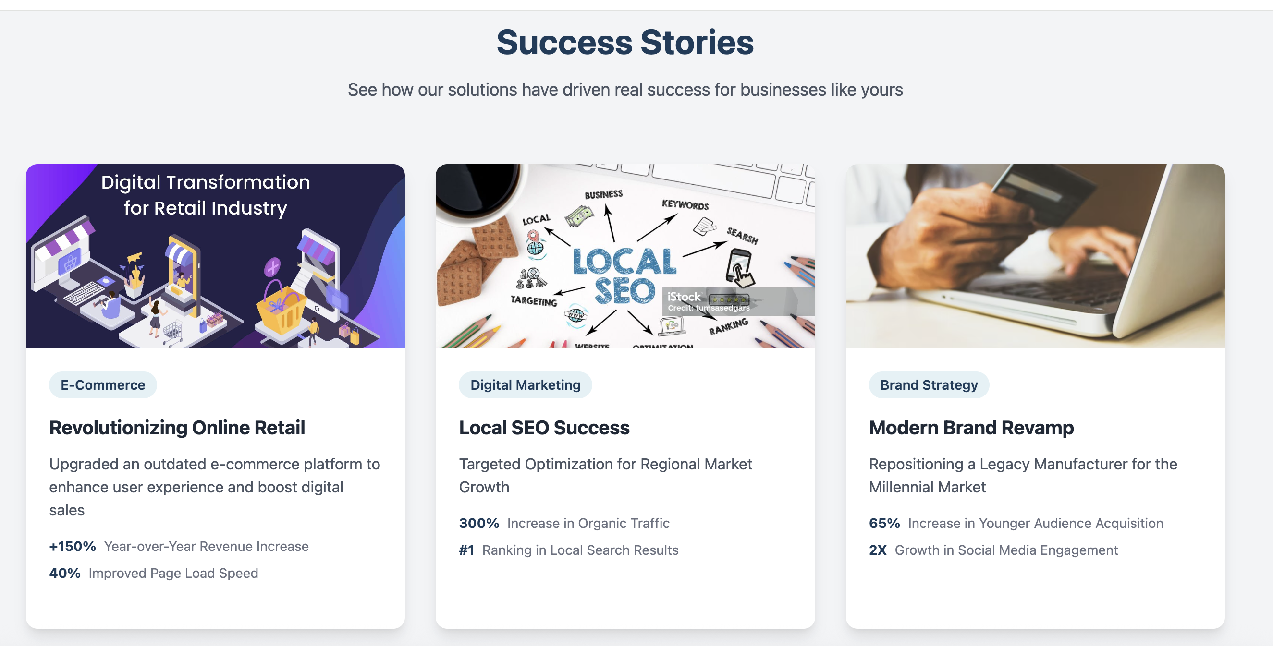Open the Local SEO card image
The height and width of the screenshot is (646, 1273).
pyautogui.click(x=624, y=256)
